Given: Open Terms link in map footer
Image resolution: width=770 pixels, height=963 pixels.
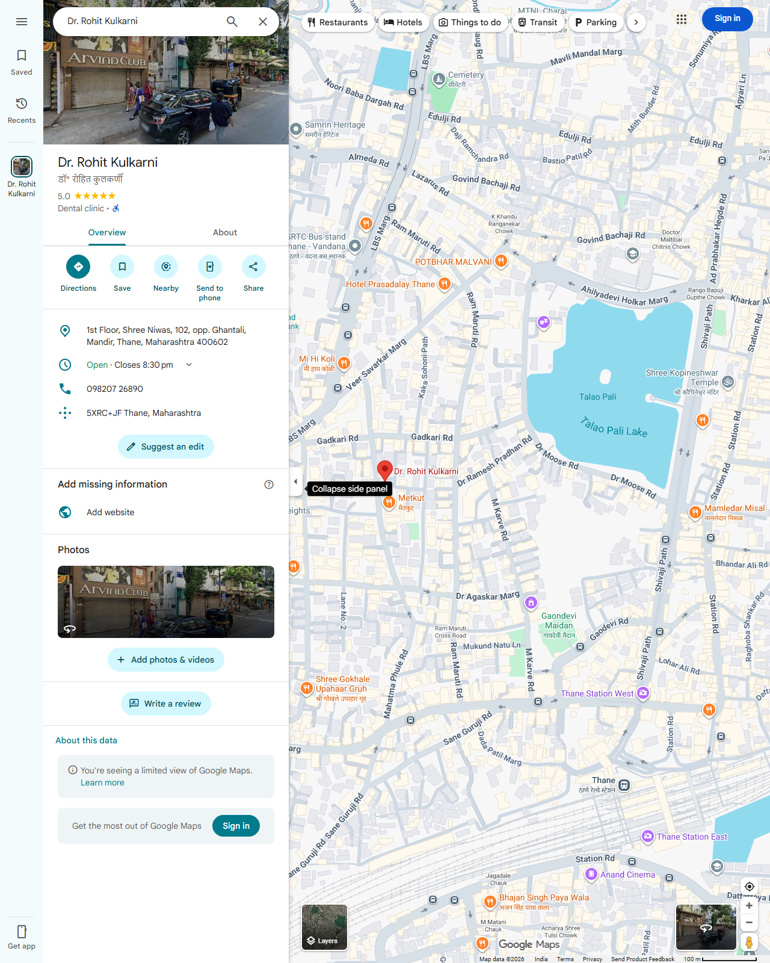Looking at the screenshot, I should [565, 959].
